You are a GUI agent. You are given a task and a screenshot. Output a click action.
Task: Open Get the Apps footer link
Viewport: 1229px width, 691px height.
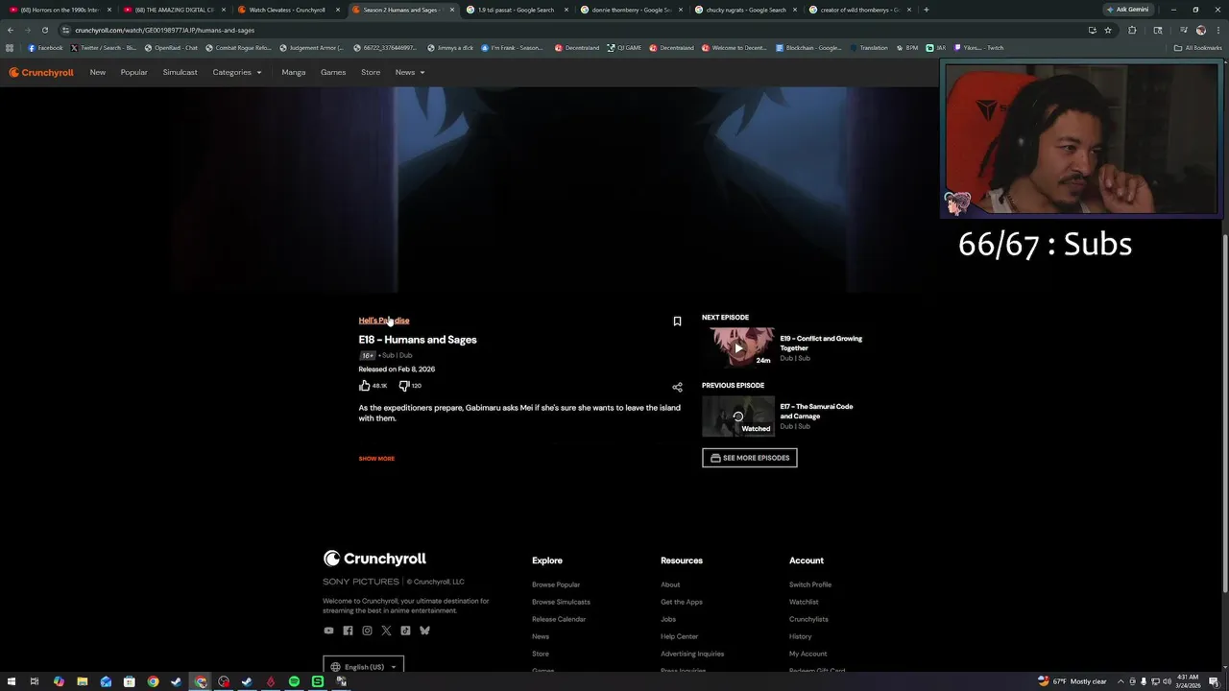pyautogui.click(x=682, y=602)
